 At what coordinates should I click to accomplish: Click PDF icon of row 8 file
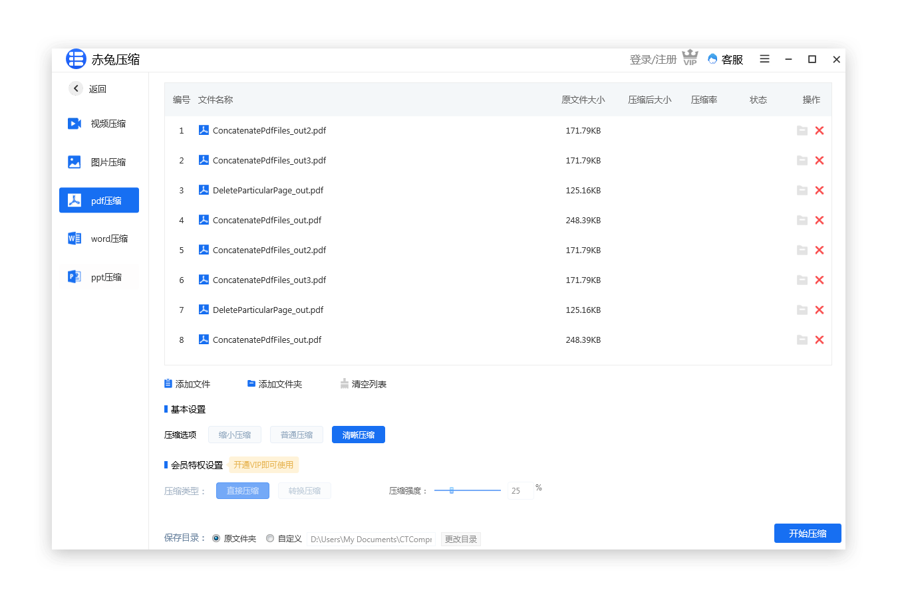pos(204,340)
